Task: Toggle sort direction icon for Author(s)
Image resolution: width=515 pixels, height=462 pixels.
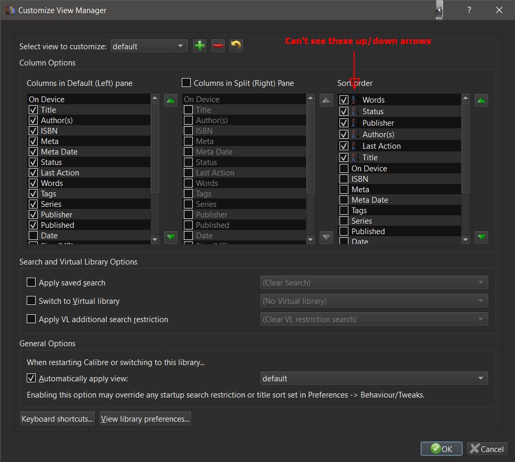Action: pos(354,134)
